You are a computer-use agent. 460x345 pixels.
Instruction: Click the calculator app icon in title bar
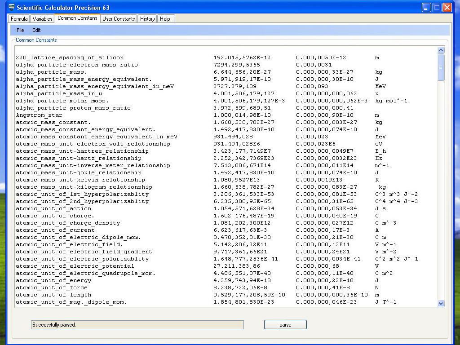click(11, 7)
